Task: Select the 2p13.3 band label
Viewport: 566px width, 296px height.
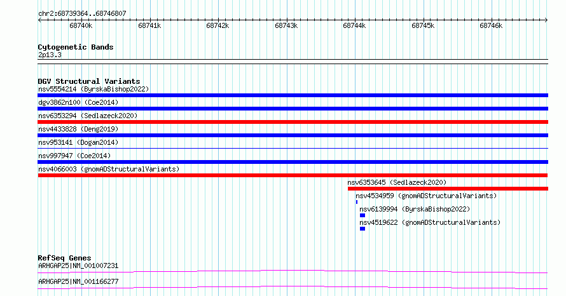Action: pos(50,55)
